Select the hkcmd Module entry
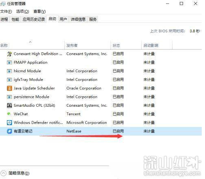The height and width of the screenshot is (179, 205). point(27,71)
